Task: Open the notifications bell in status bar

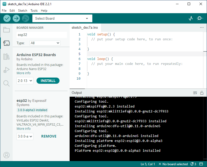Action: click(x=193, y=164)
